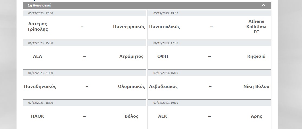Select Ολυμπιακός in the 21:00 match
Screen dimensions: 302x129
tap(131, 86)
